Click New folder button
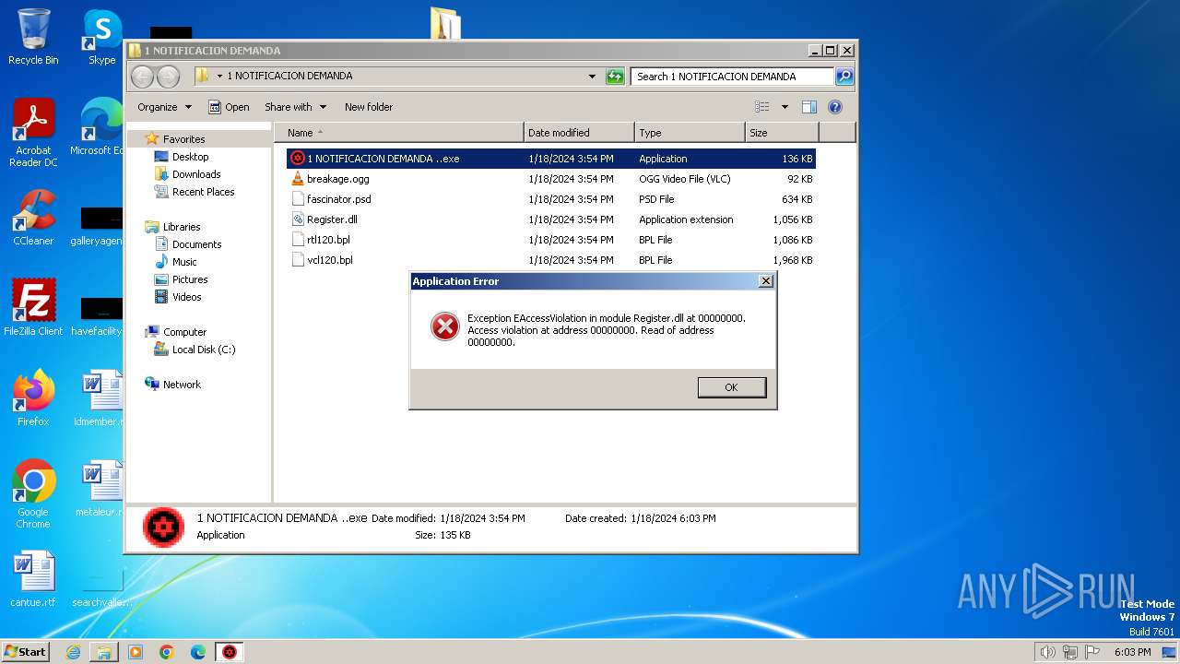This screenshot has width=1180, height=664. coord(369,107)
